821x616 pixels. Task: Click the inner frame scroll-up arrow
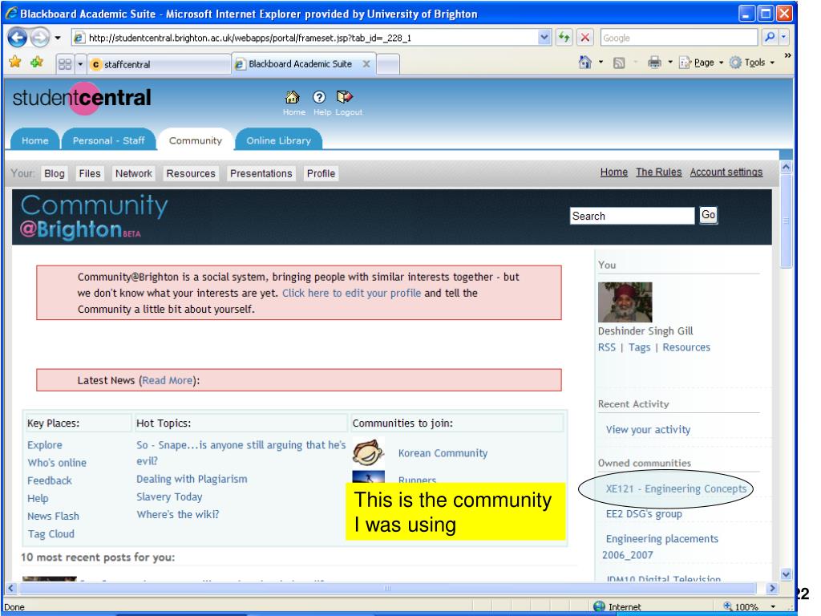click(786, 167)
